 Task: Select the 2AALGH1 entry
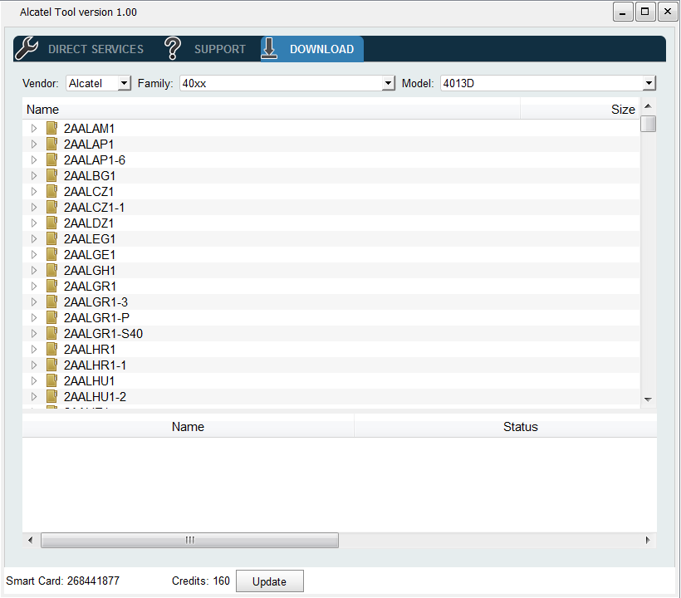click(x=90, y=271)
